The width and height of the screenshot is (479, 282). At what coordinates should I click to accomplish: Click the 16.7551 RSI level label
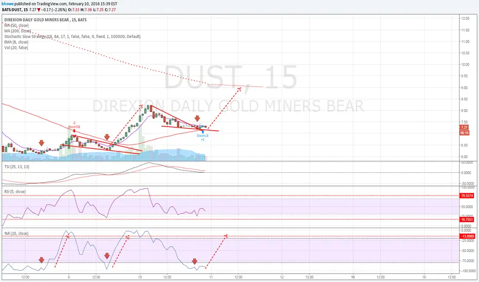(467, 219)
